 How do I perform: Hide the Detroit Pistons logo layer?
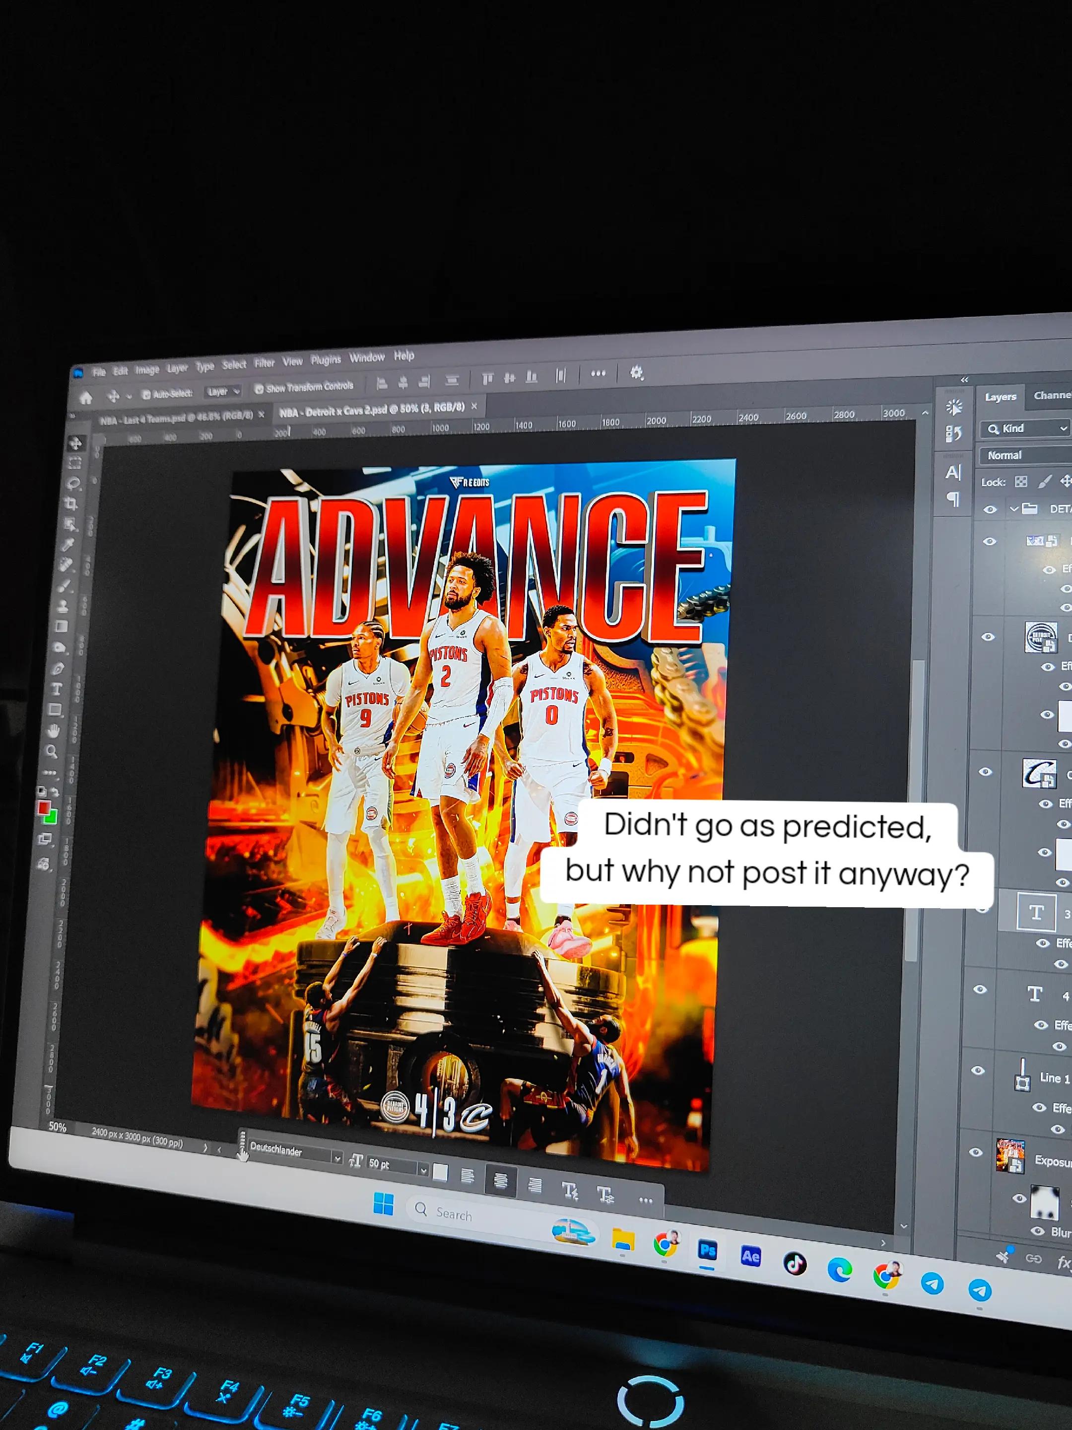click(988, 637)
